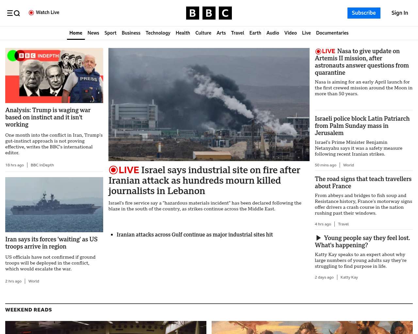Click the BBC InDepth category tag
The width and height of the screenshot is (418, 334).
pyautogui.click(x=42, y=165)
